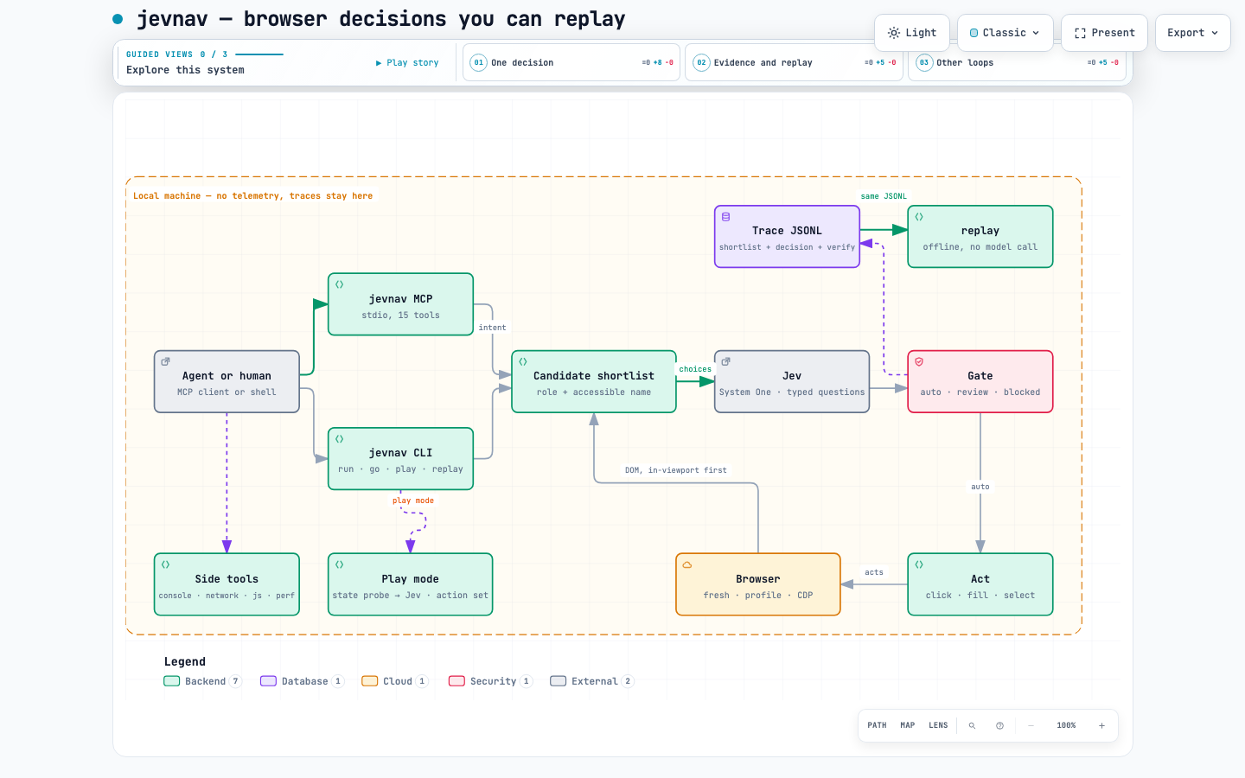Image resolution: width=1245 pixels, height=778 pixels.
Task: Toggle External legend filter
Action: (592, 681)
